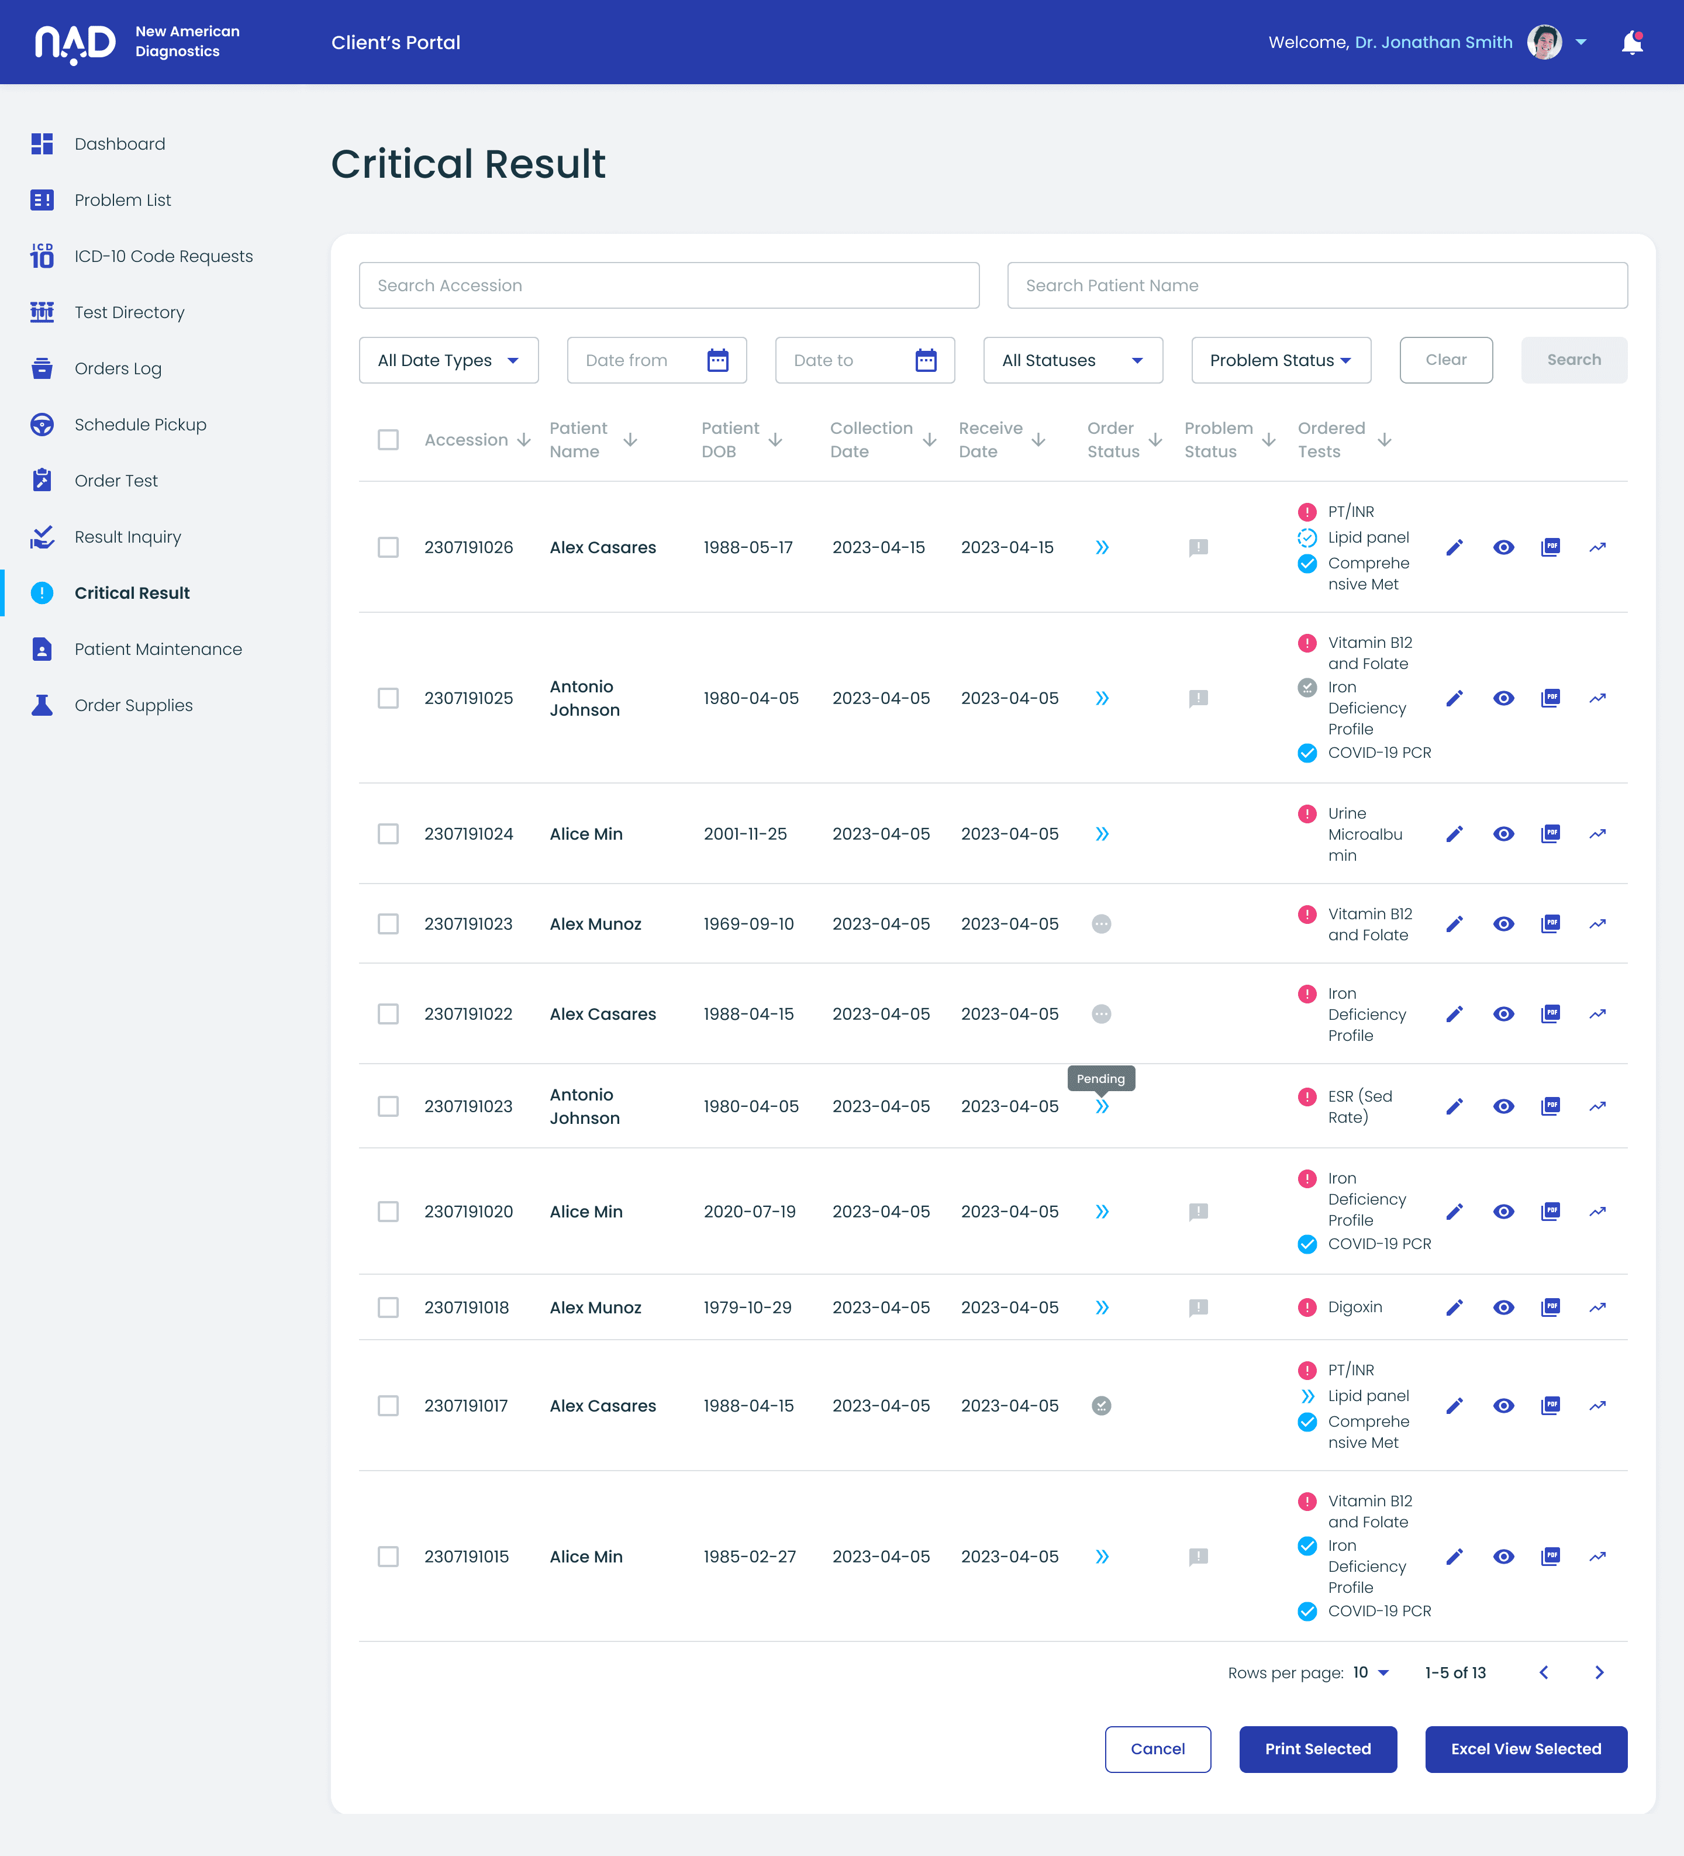The width and height of the screenshot is (1684, 1856).
Task: Open user account menu arrow
Action: [x=1581, y=42]
